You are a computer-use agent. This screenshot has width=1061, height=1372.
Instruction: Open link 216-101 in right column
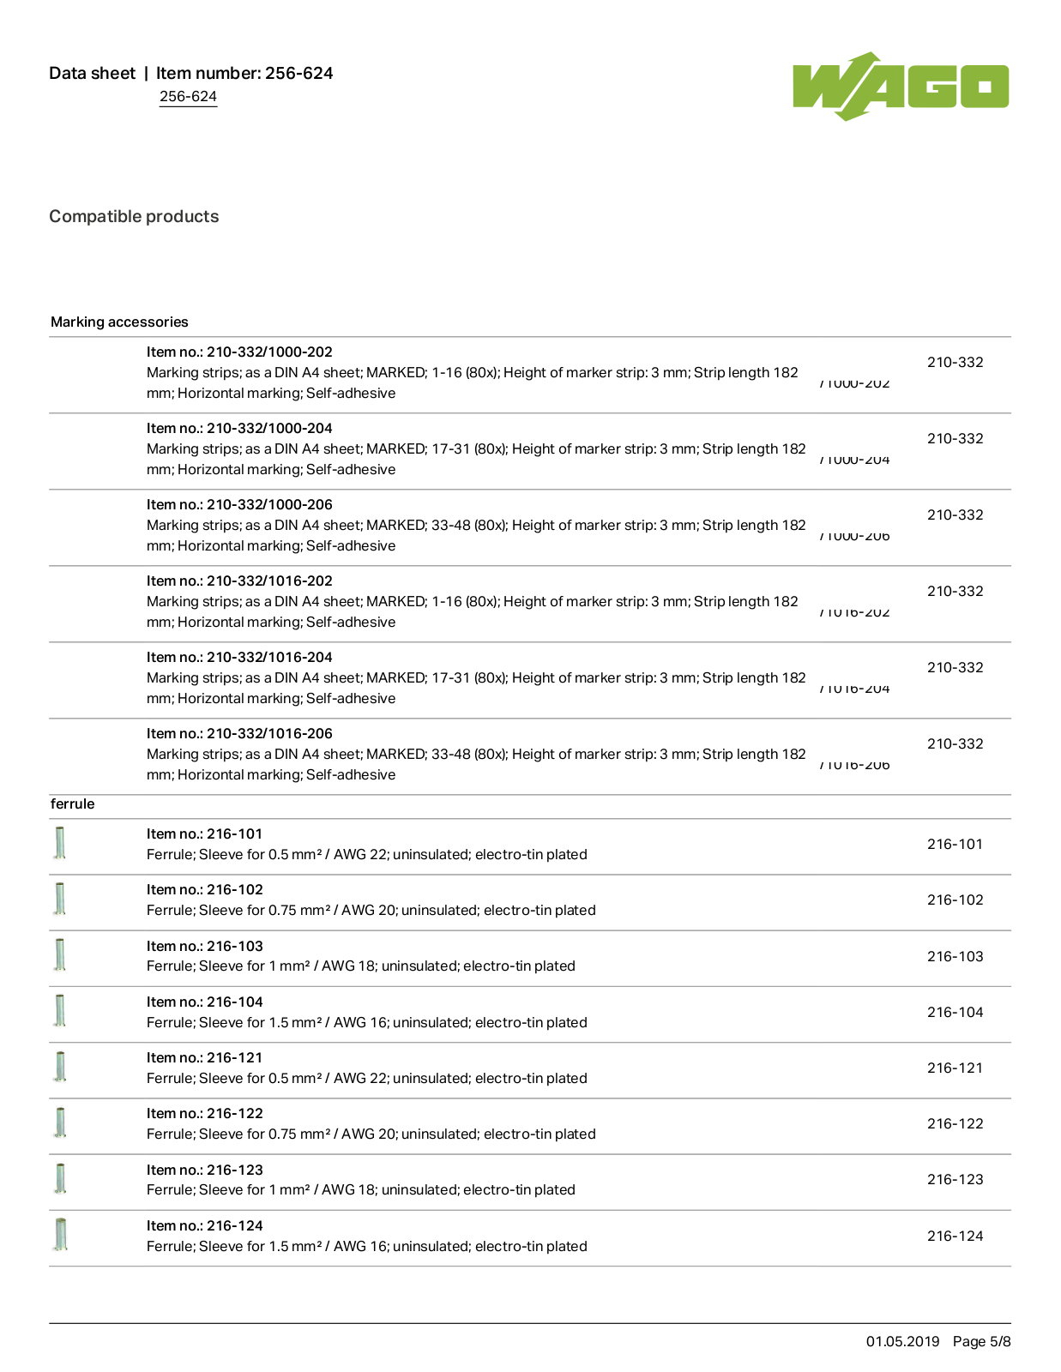point(955,844)
